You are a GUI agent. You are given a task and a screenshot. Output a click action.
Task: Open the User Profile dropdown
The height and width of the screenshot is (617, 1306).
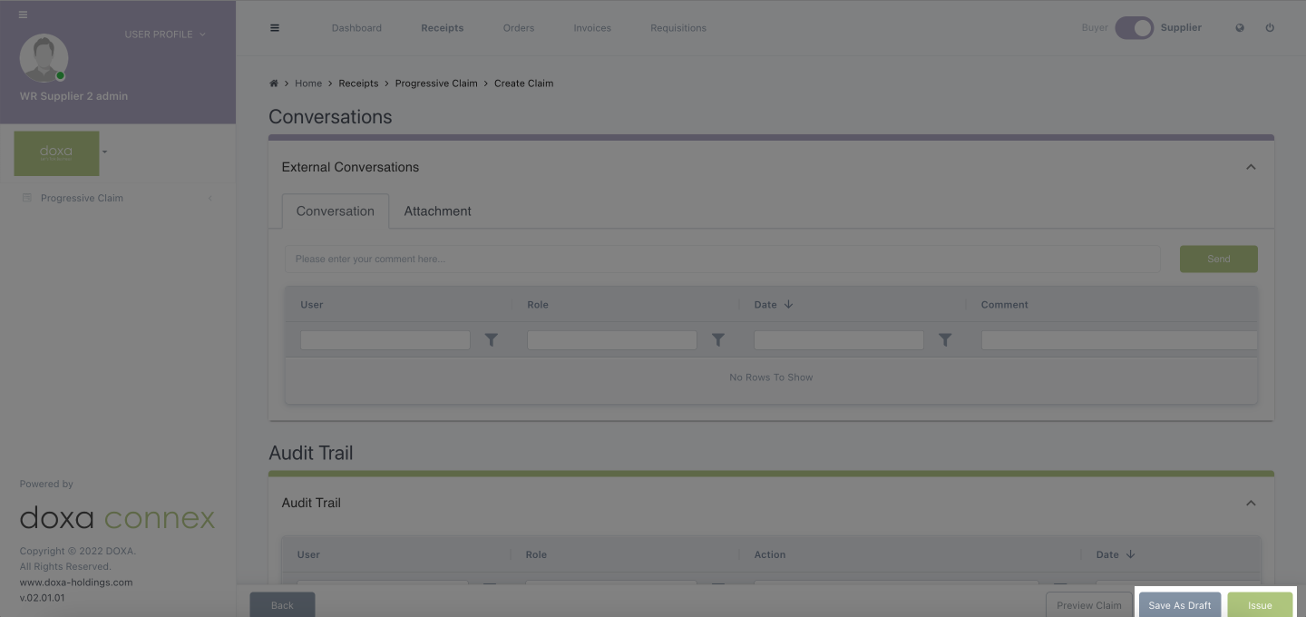click(164, 34)
